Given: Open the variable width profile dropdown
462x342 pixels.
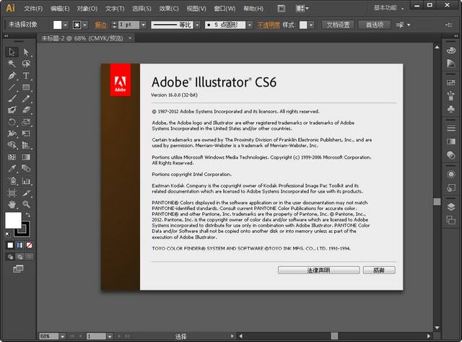Looking at the screenshot, I should click(197, 25).
